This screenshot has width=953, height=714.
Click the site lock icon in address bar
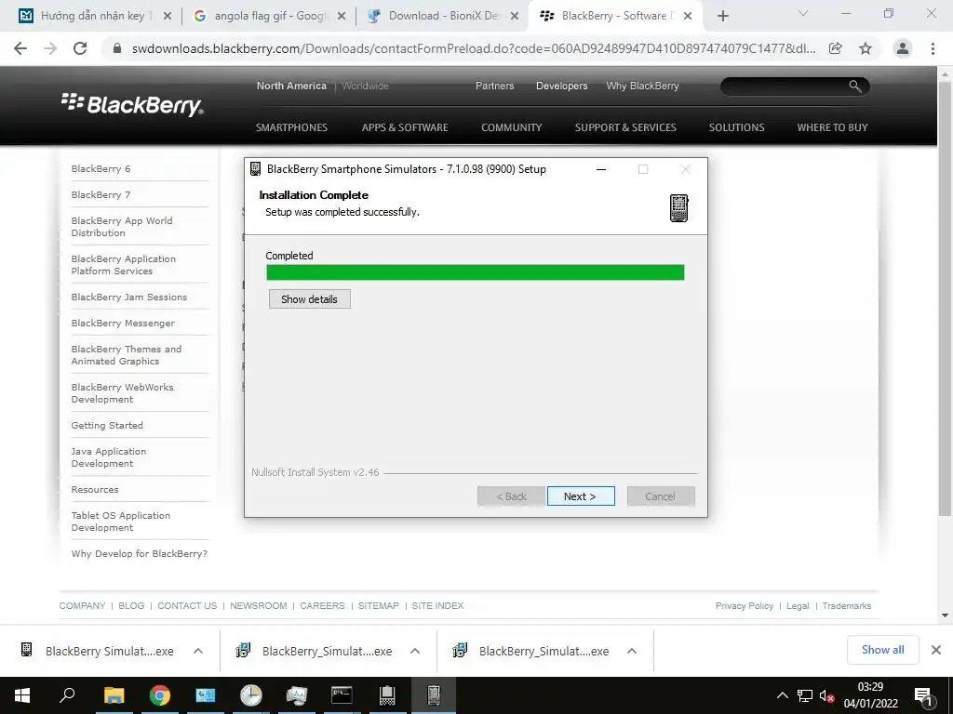117,48
